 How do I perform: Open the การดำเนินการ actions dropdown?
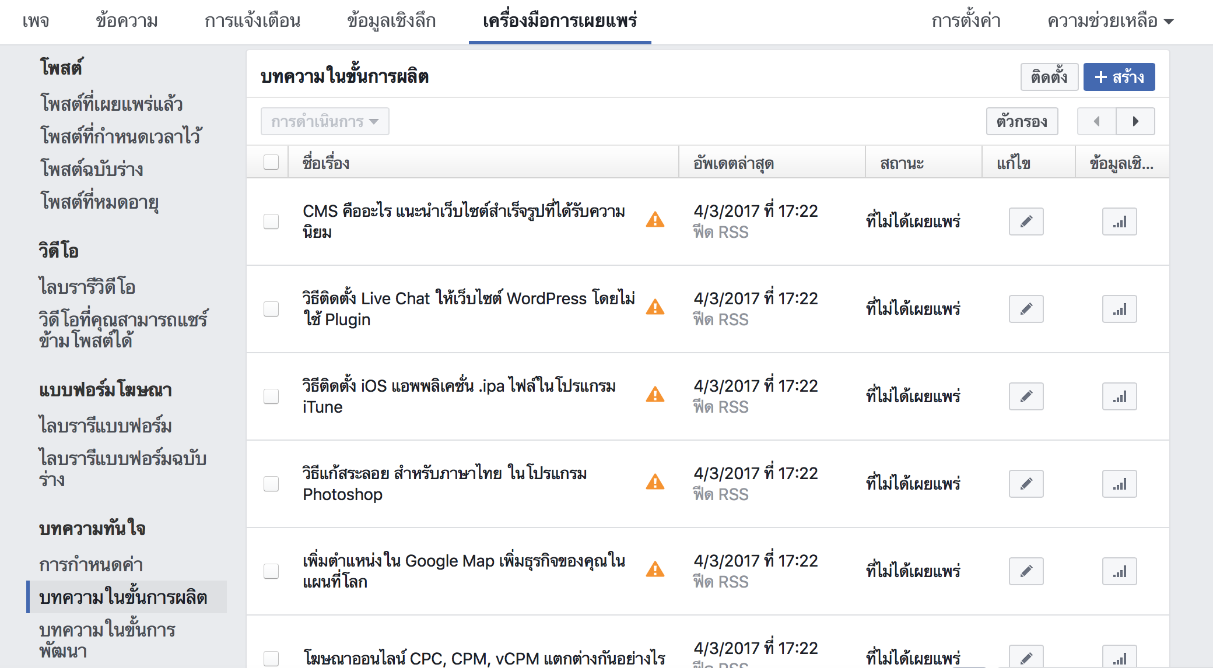pyautogui.click(x=325, y=121)
